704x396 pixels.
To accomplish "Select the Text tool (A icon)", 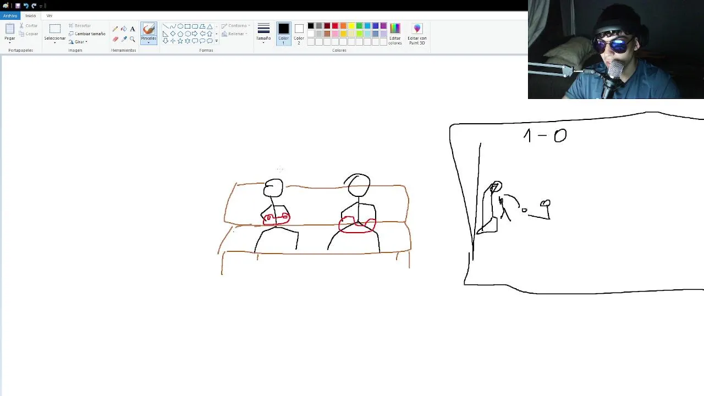I will point(133,29).
